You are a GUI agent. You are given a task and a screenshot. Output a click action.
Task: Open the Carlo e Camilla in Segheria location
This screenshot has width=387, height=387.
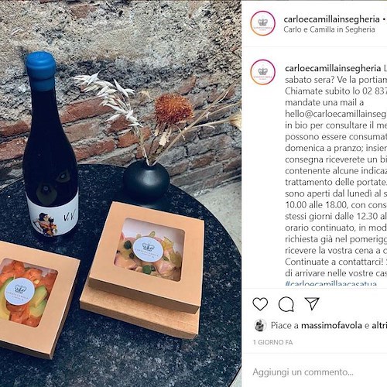(329, 29)
